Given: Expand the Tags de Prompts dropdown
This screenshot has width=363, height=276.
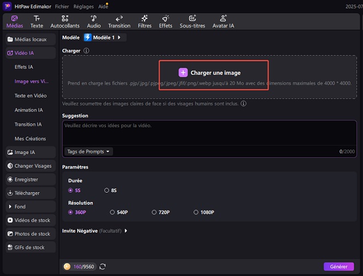Looking at the screenshot, I should [x=88, y=151].
